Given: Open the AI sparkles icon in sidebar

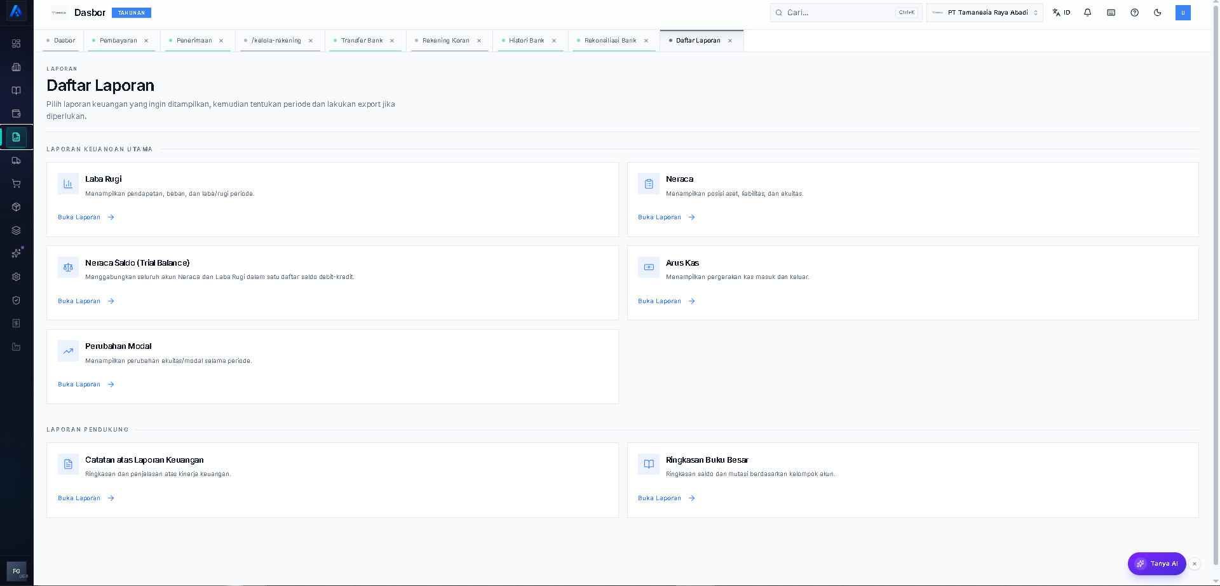Looking at the screenshot, I should [x=17, y=254].
